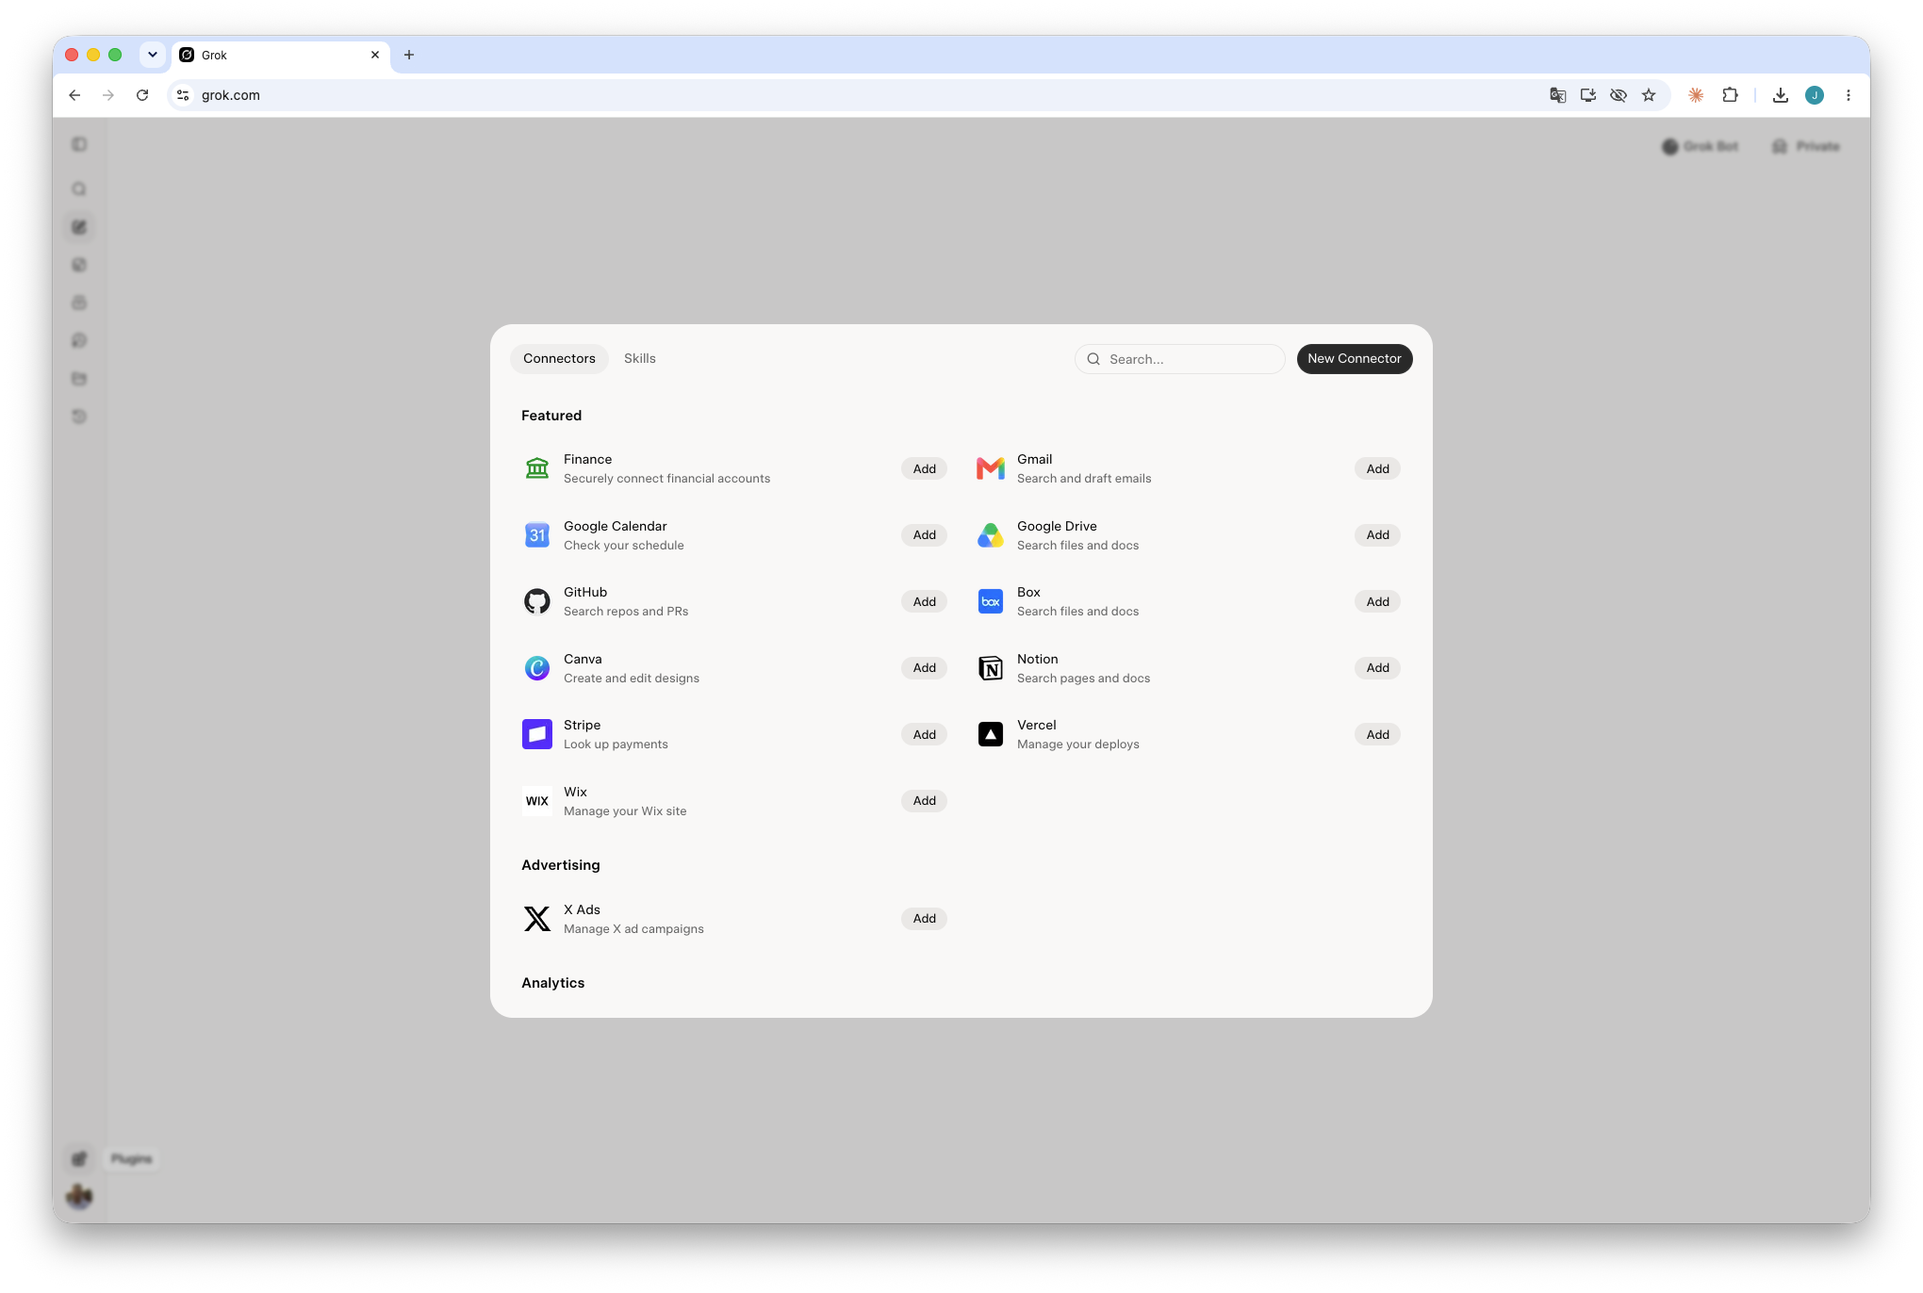This screenshot has width=1923, height=1293.
Task: Focus the connectors Search field
Action: (x=1180, y=359)
